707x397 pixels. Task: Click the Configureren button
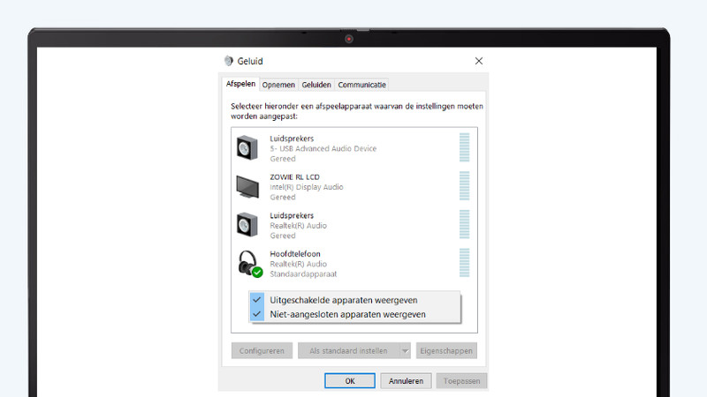262,350
